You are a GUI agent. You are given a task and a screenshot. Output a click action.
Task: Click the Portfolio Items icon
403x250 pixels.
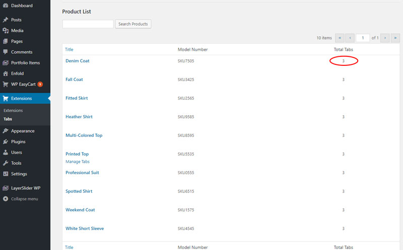[6, 63]
